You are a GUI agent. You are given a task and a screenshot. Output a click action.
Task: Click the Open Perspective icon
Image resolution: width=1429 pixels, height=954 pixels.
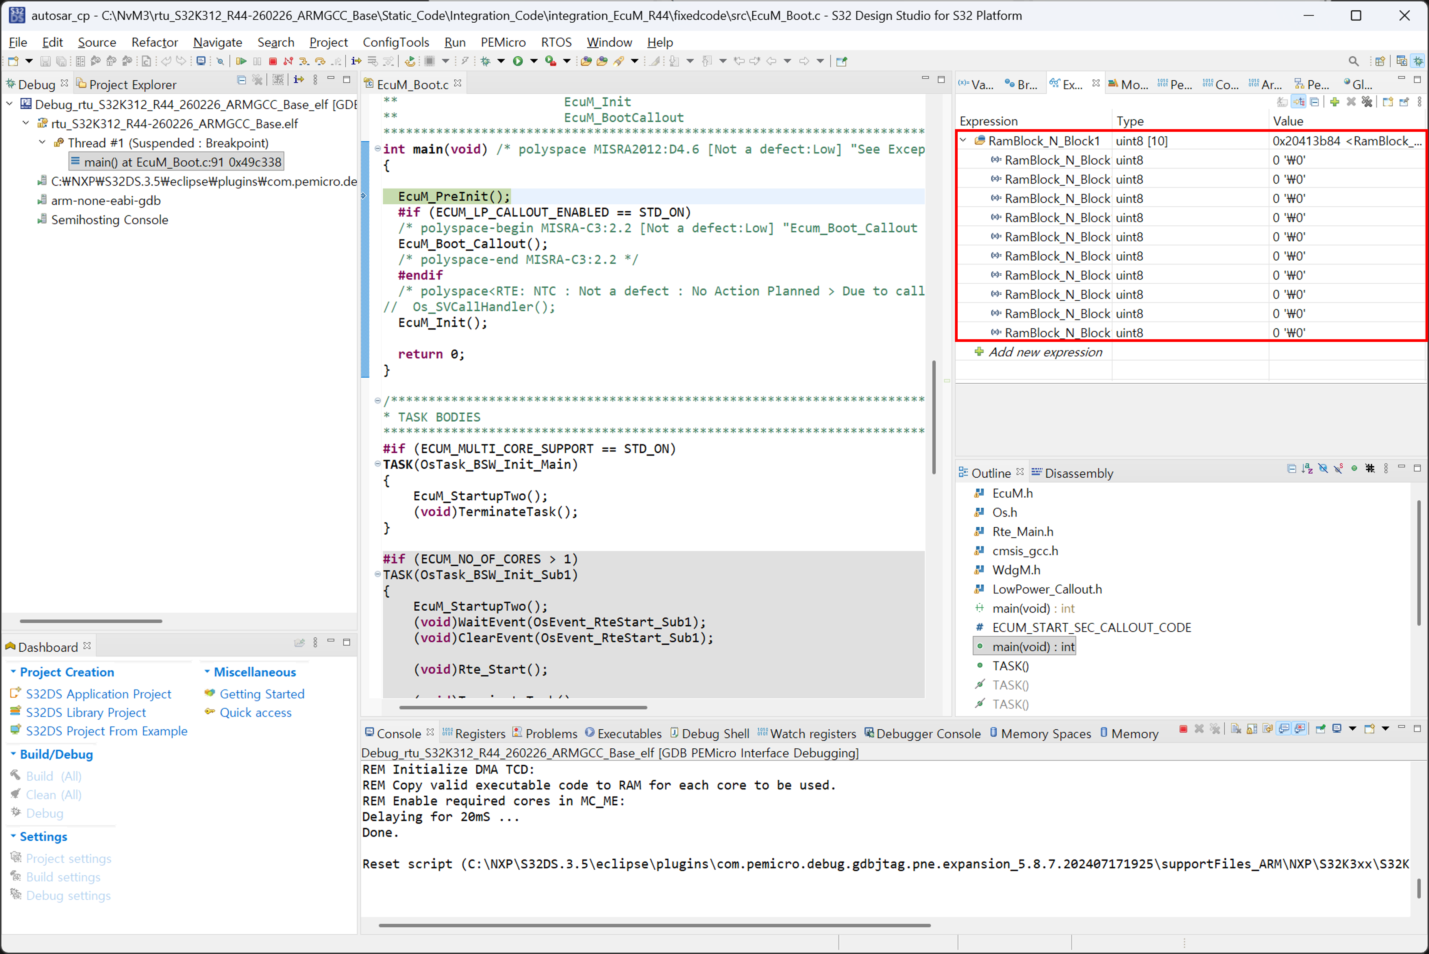pos(1380,61)
